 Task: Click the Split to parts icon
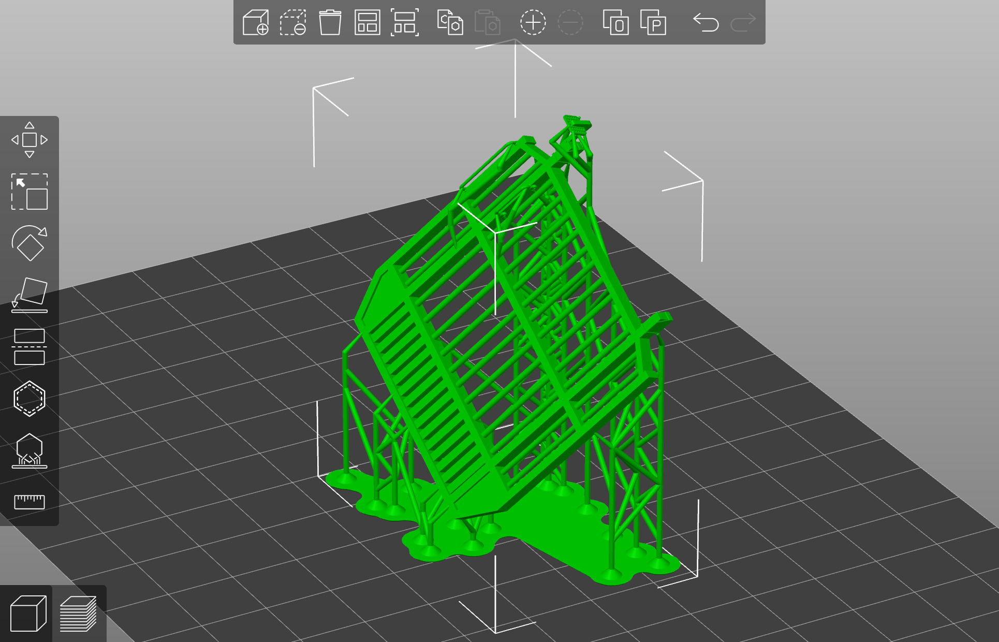653,22
